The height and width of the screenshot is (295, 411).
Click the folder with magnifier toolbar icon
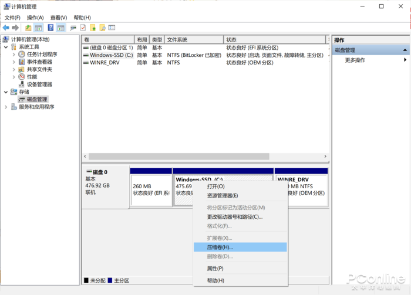tap(103, 28)
